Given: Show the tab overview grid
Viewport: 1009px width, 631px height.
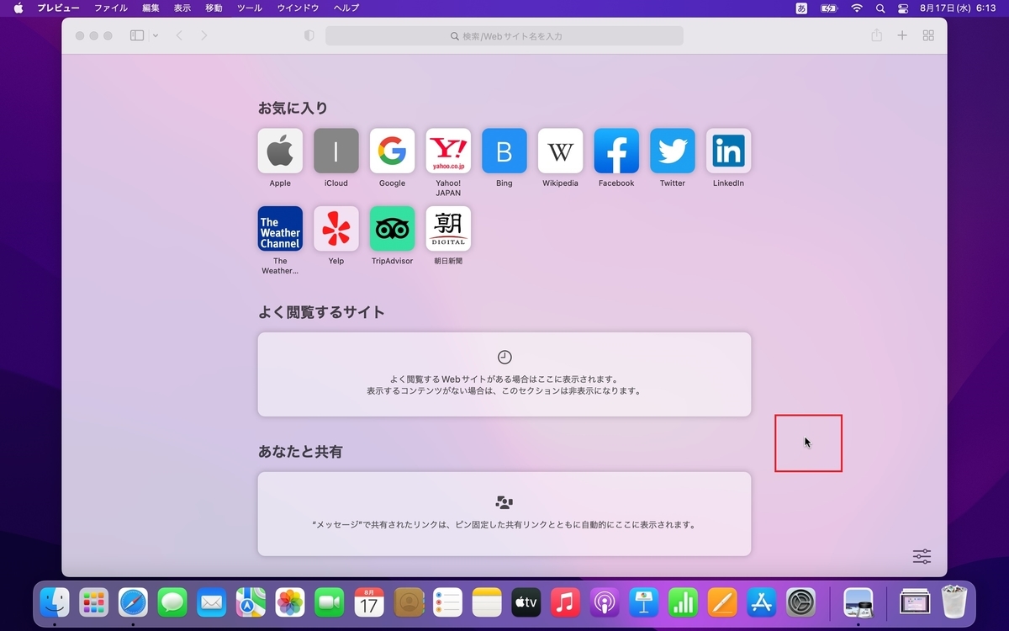Looking at the screenshot, I should (928, 35).
